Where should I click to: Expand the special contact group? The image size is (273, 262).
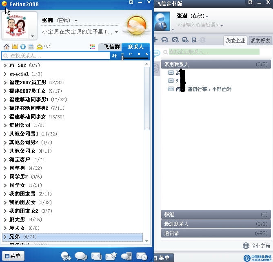pos(5,74)
